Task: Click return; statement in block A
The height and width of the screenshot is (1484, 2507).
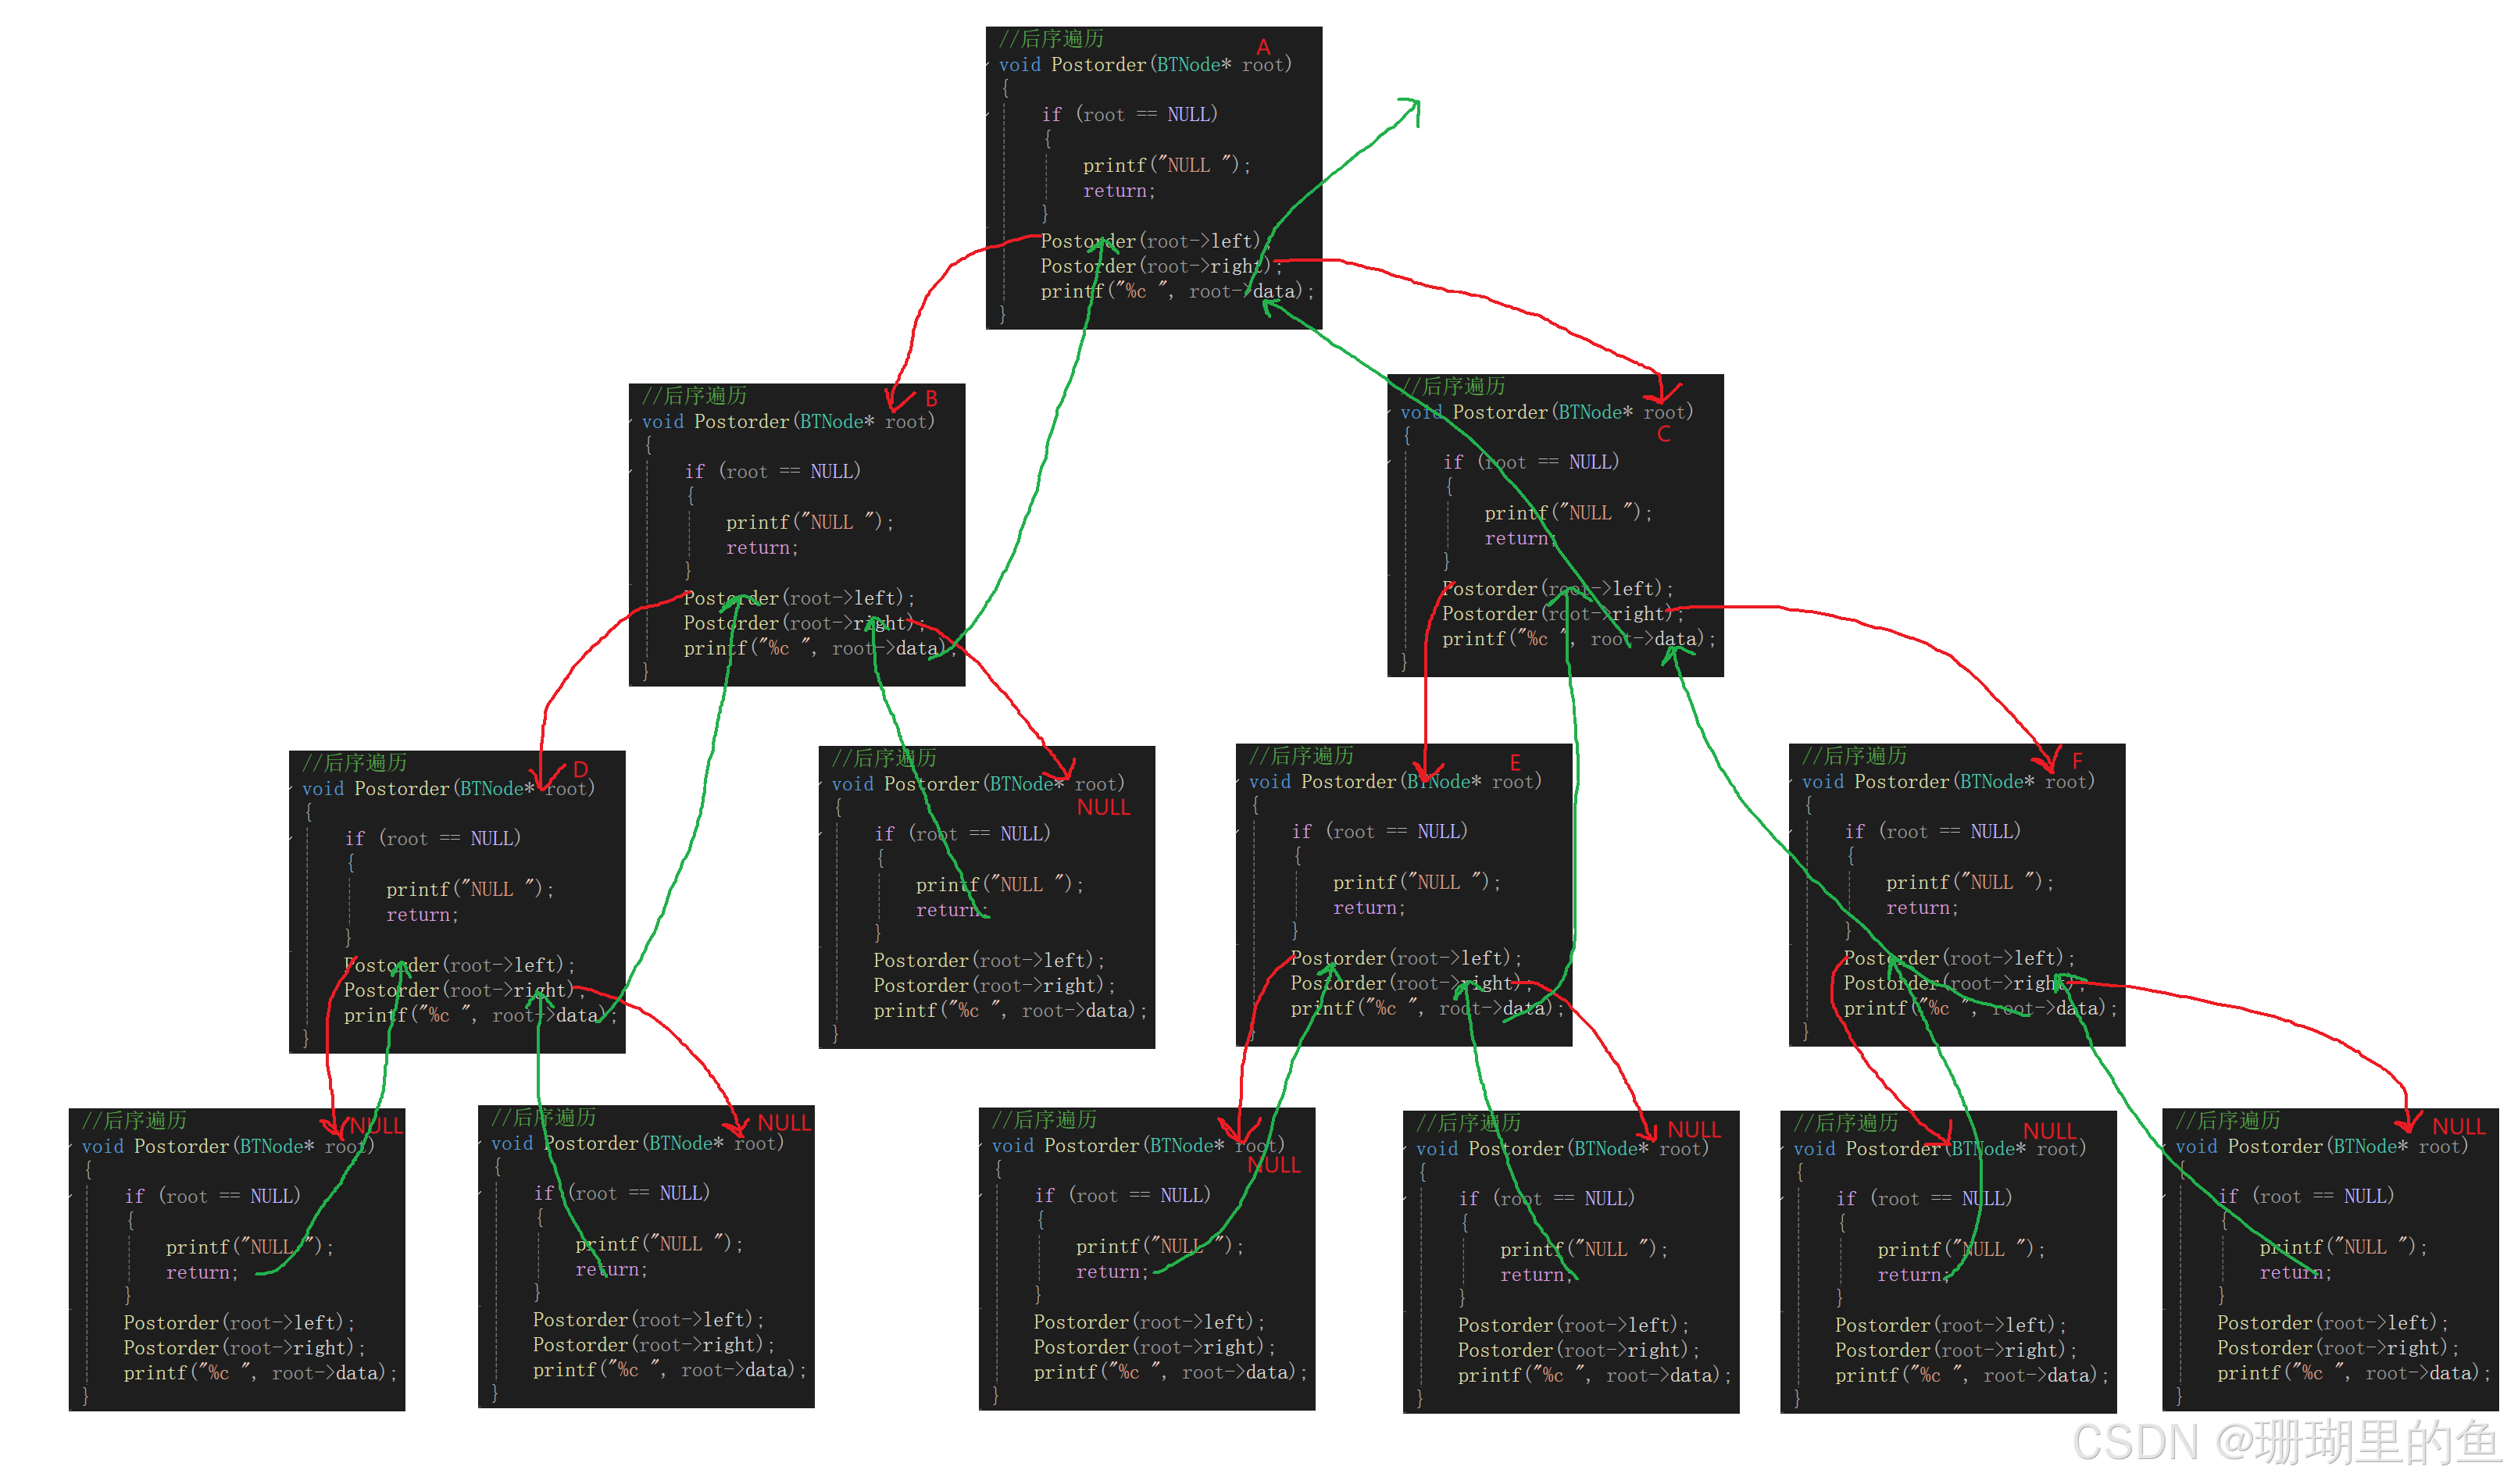Action: click(1119, 191)
